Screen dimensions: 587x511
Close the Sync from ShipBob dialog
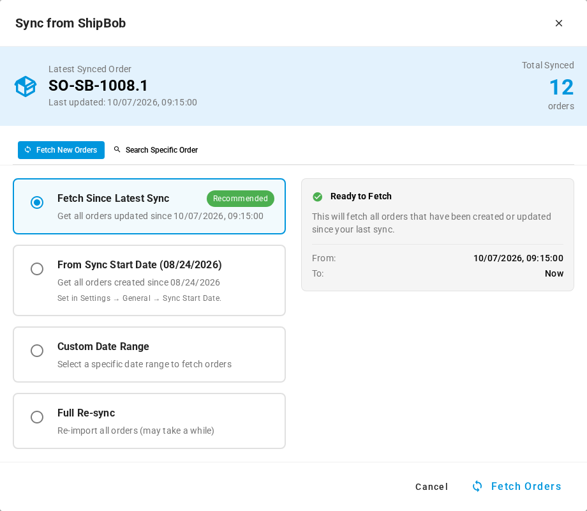pyautogui.click(x=558, y=23)
